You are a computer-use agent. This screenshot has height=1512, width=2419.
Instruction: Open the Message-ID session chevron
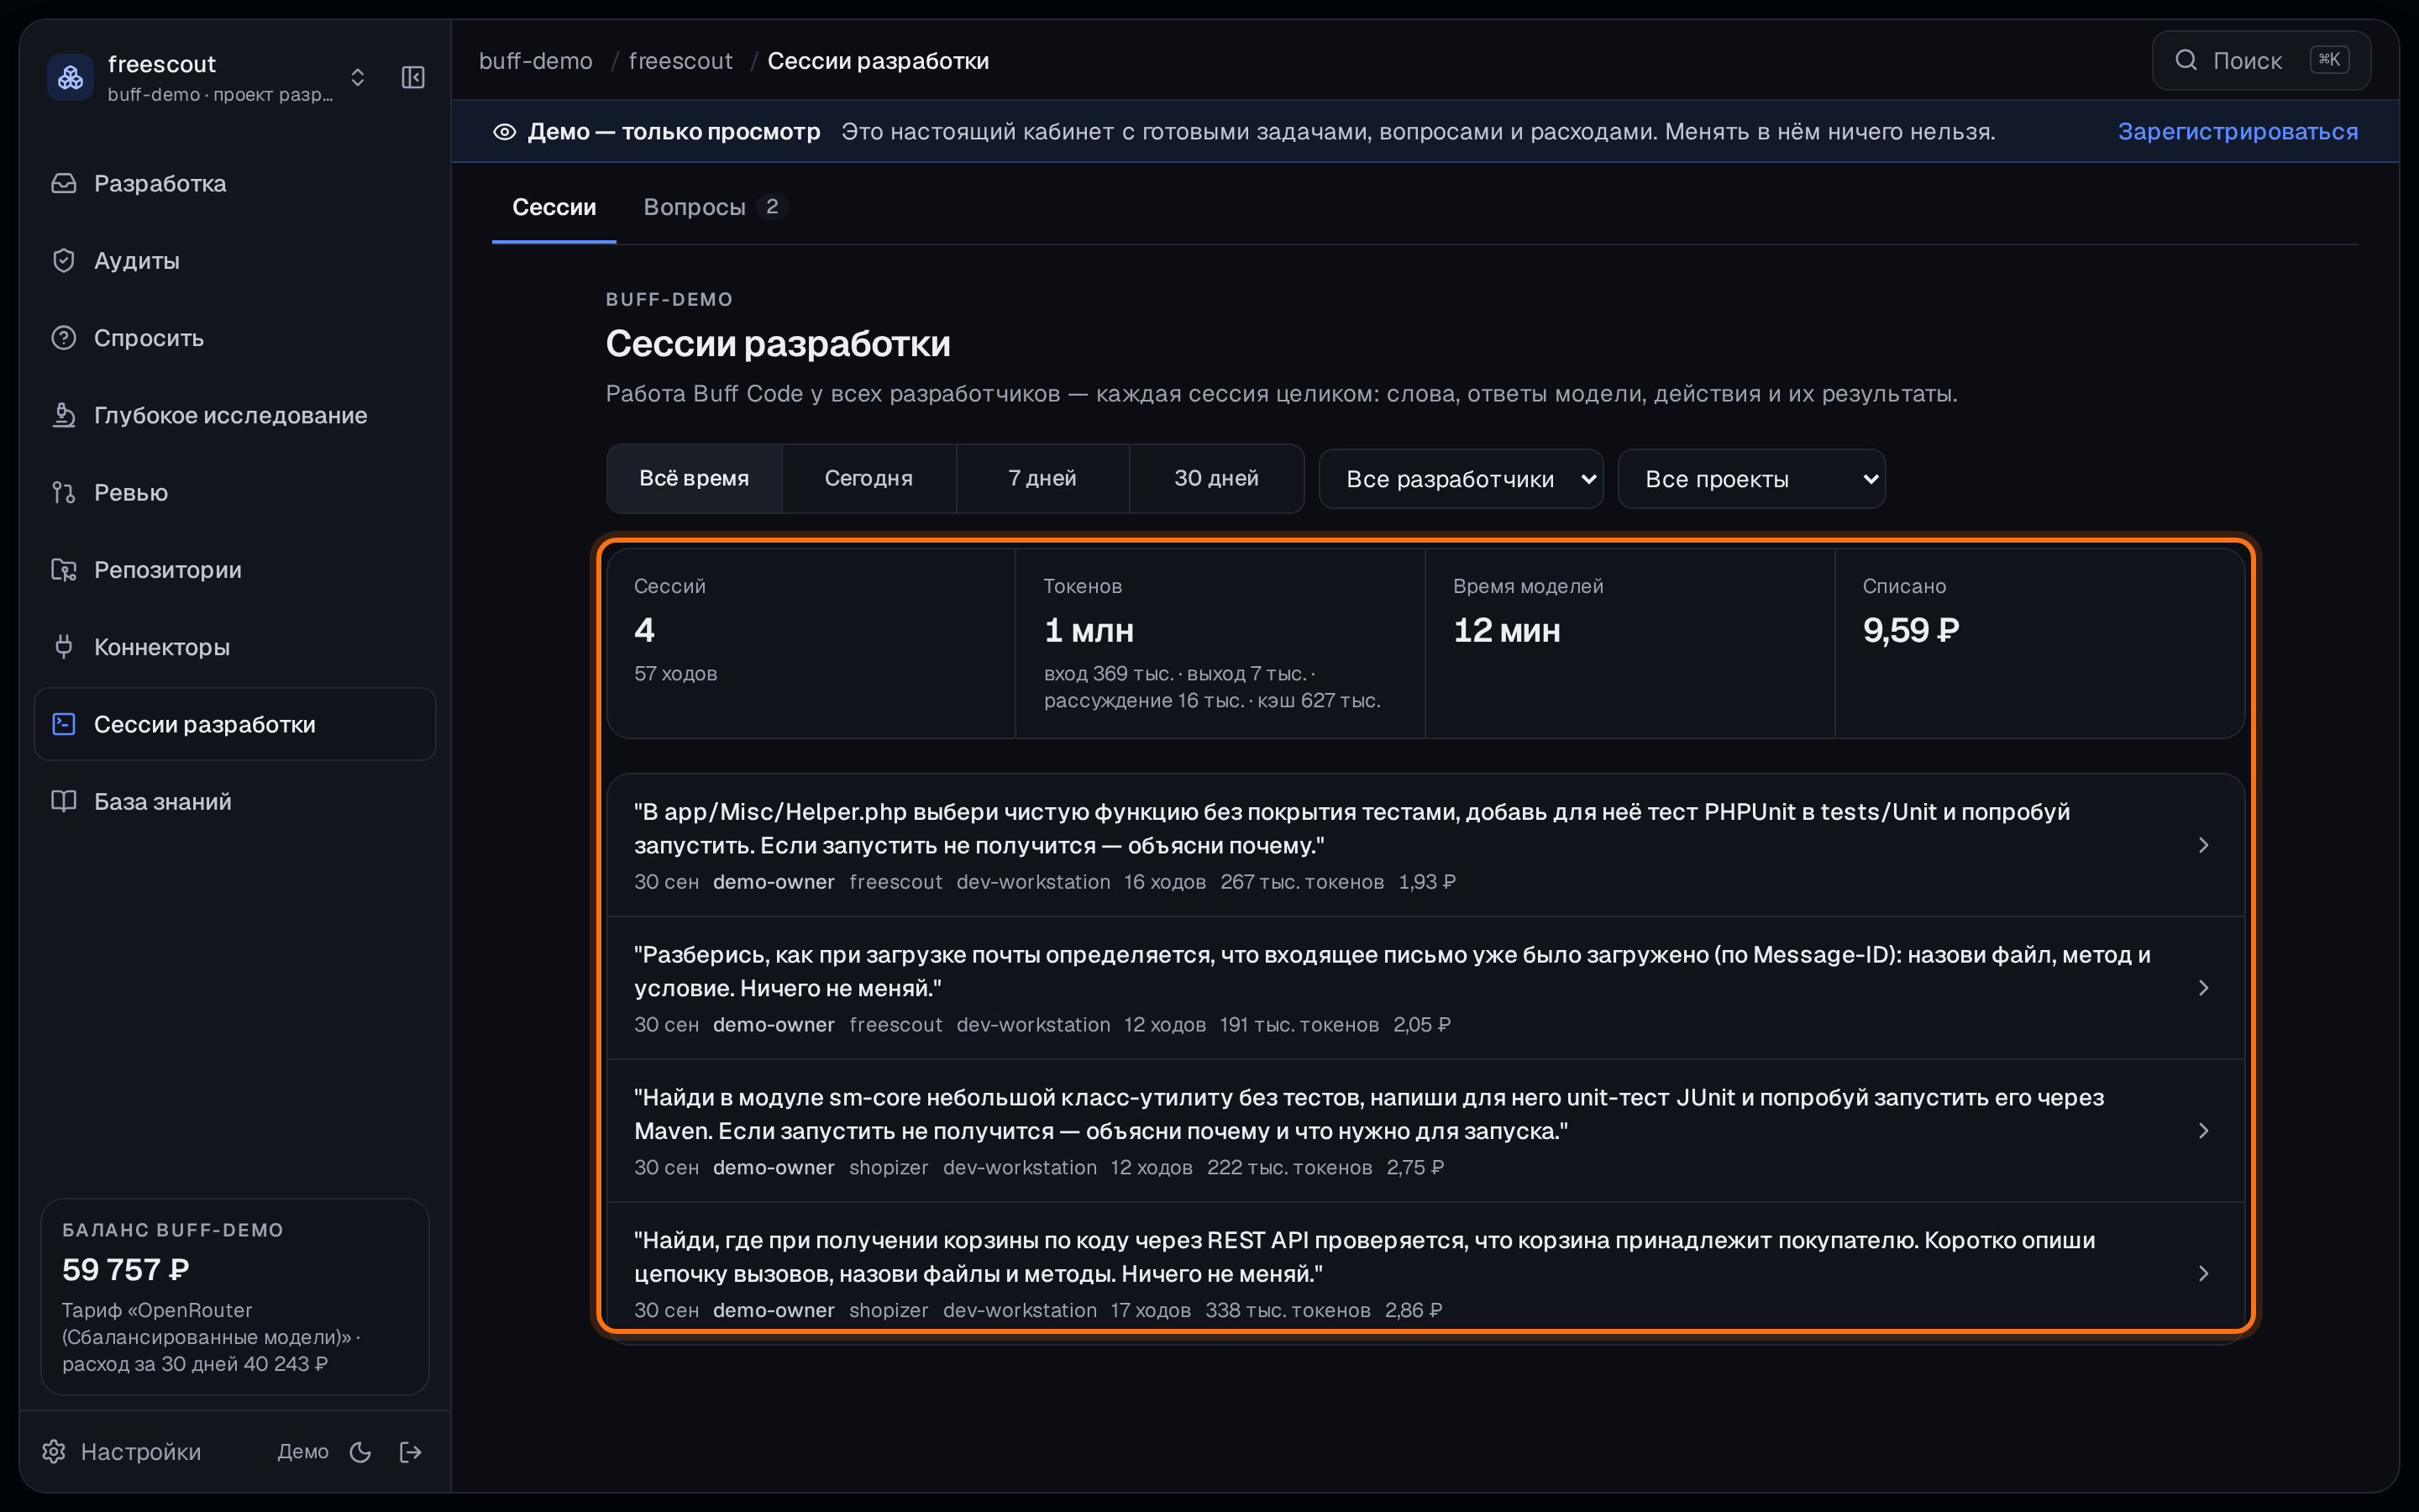(2203, 988)
